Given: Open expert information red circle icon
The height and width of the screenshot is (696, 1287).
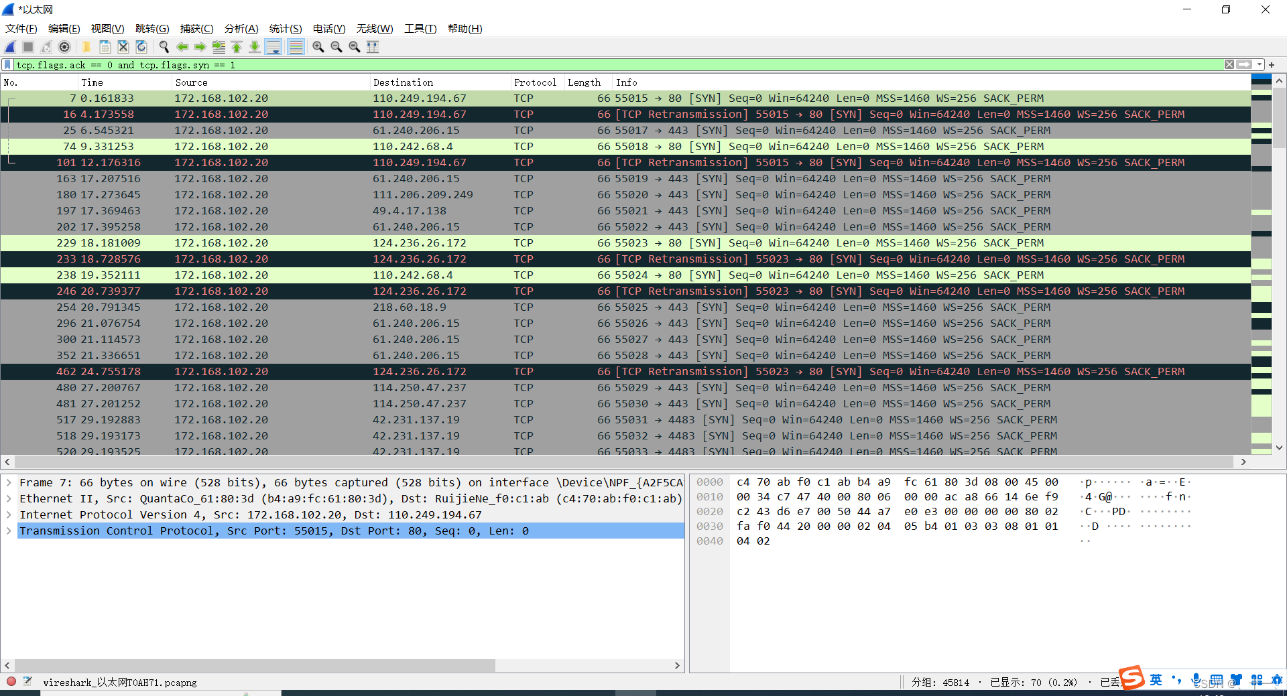Looking at the screenshot, I should pyautogui.click(x=11, y=682).
